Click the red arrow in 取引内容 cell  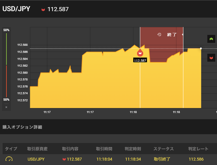click(64, 159)
